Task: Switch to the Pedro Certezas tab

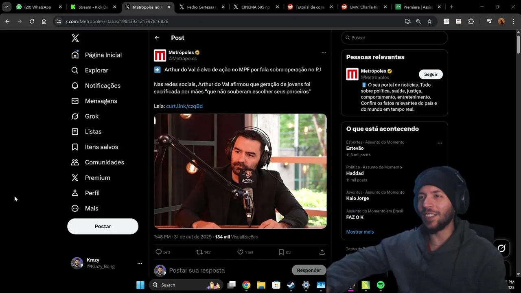Action: coord(203,7)
